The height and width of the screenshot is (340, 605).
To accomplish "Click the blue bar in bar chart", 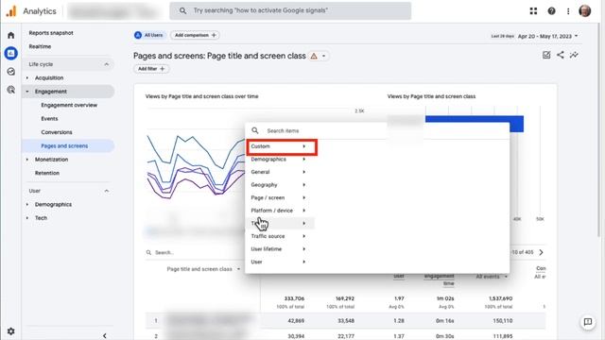I will pyautogui.click(x=475, y=120).
